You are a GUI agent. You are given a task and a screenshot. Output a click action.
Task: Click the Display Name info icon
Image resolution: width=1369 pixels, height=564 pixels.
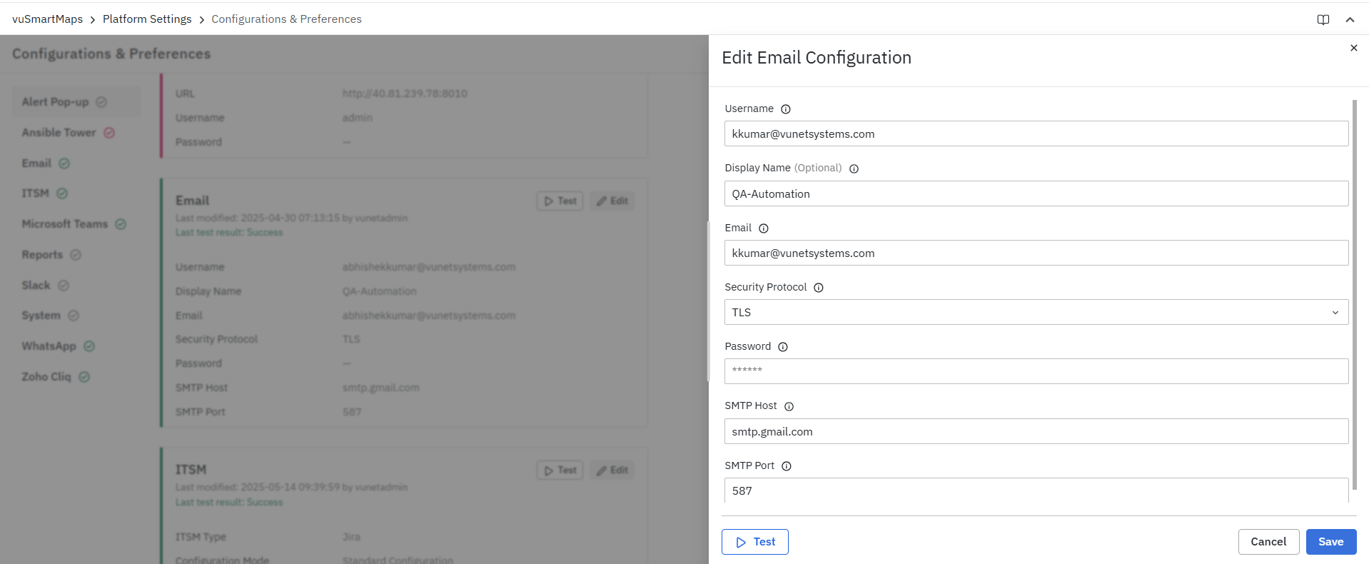coord(854,168)
